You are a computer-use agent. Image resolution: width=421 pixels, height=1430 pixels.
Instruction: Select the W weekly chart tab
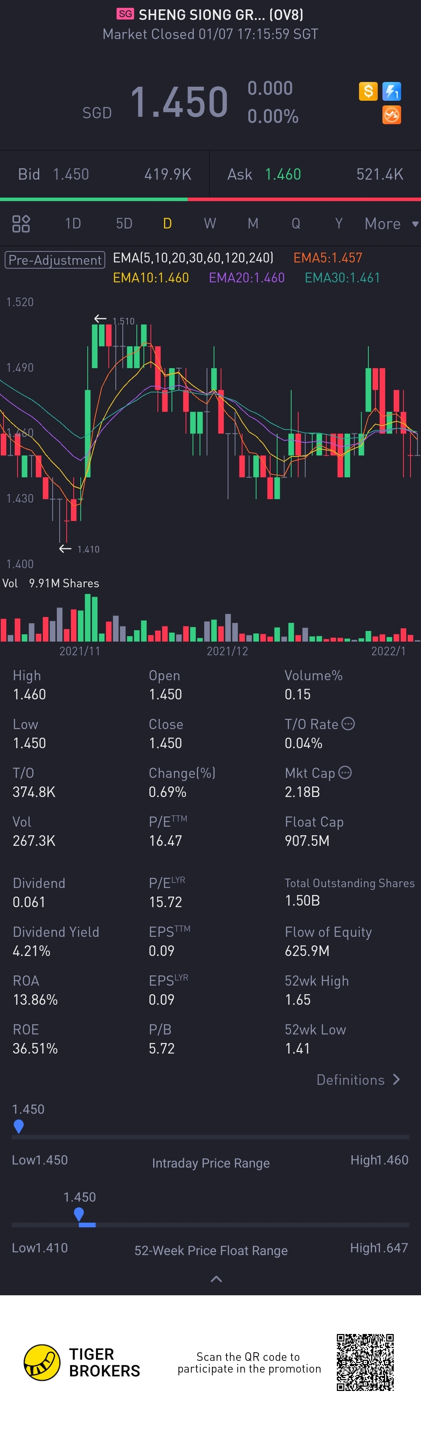210,224
